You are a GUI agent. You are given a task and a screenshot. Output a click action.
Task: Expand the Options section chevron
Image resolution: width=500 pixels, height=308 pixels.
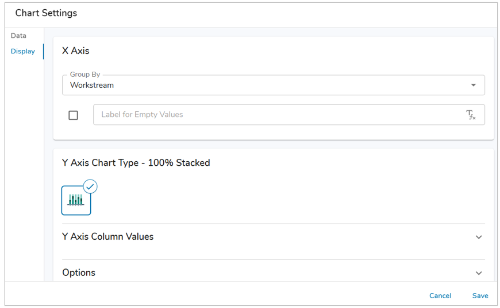(x=479, y=273)
